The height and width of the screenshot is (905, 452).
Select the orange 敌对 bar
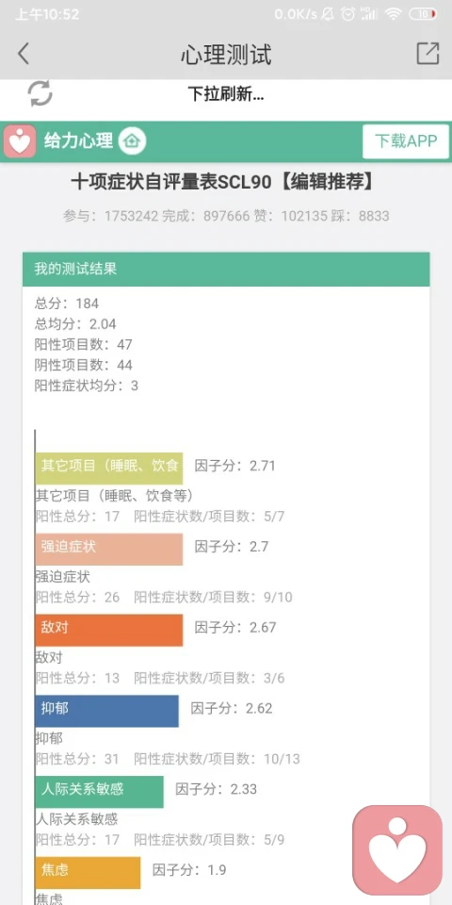click(x=109, y=630)
